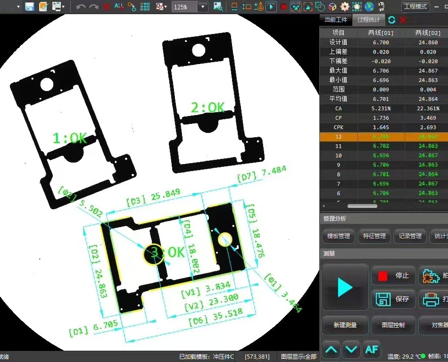Click the 设计值 6.700 cell
Image resolution: width=448 pixels, height=362 pixels.
pos(381,42)
